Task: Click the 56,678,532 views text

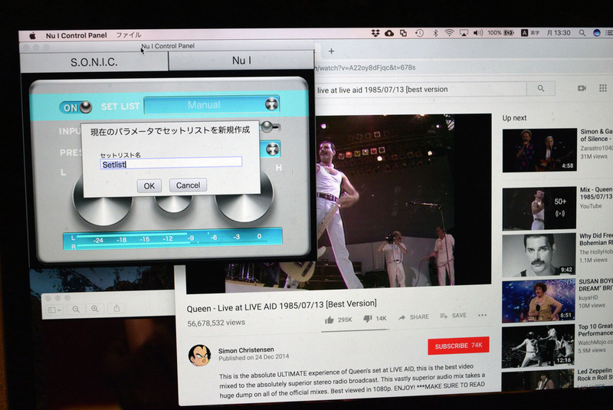Action: pos(216,323)
